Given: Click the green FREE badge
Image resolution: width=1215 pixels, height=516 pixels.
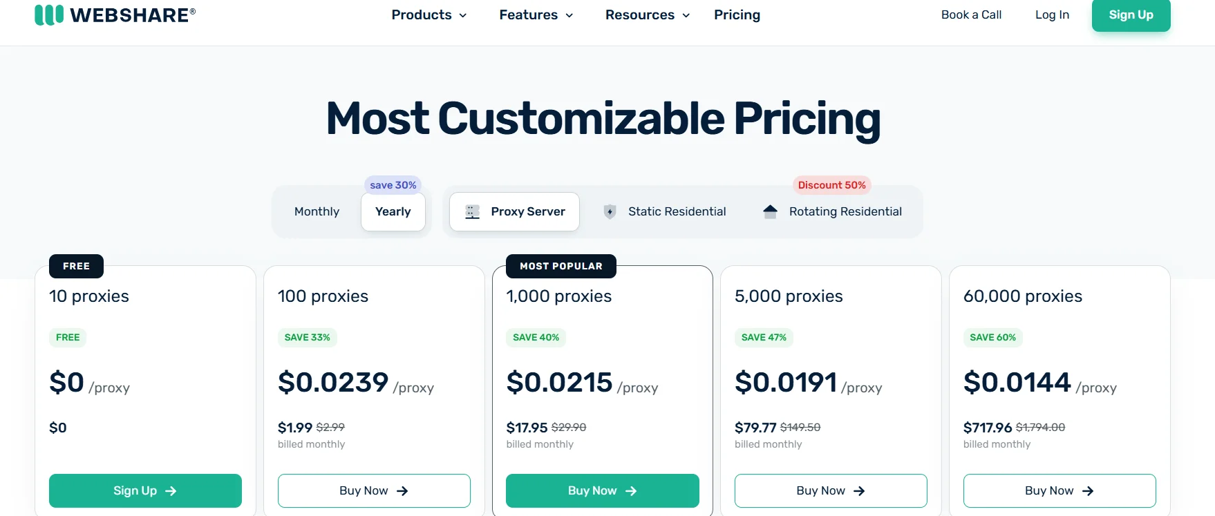Looking at the screenshot, I should [68, 337].
